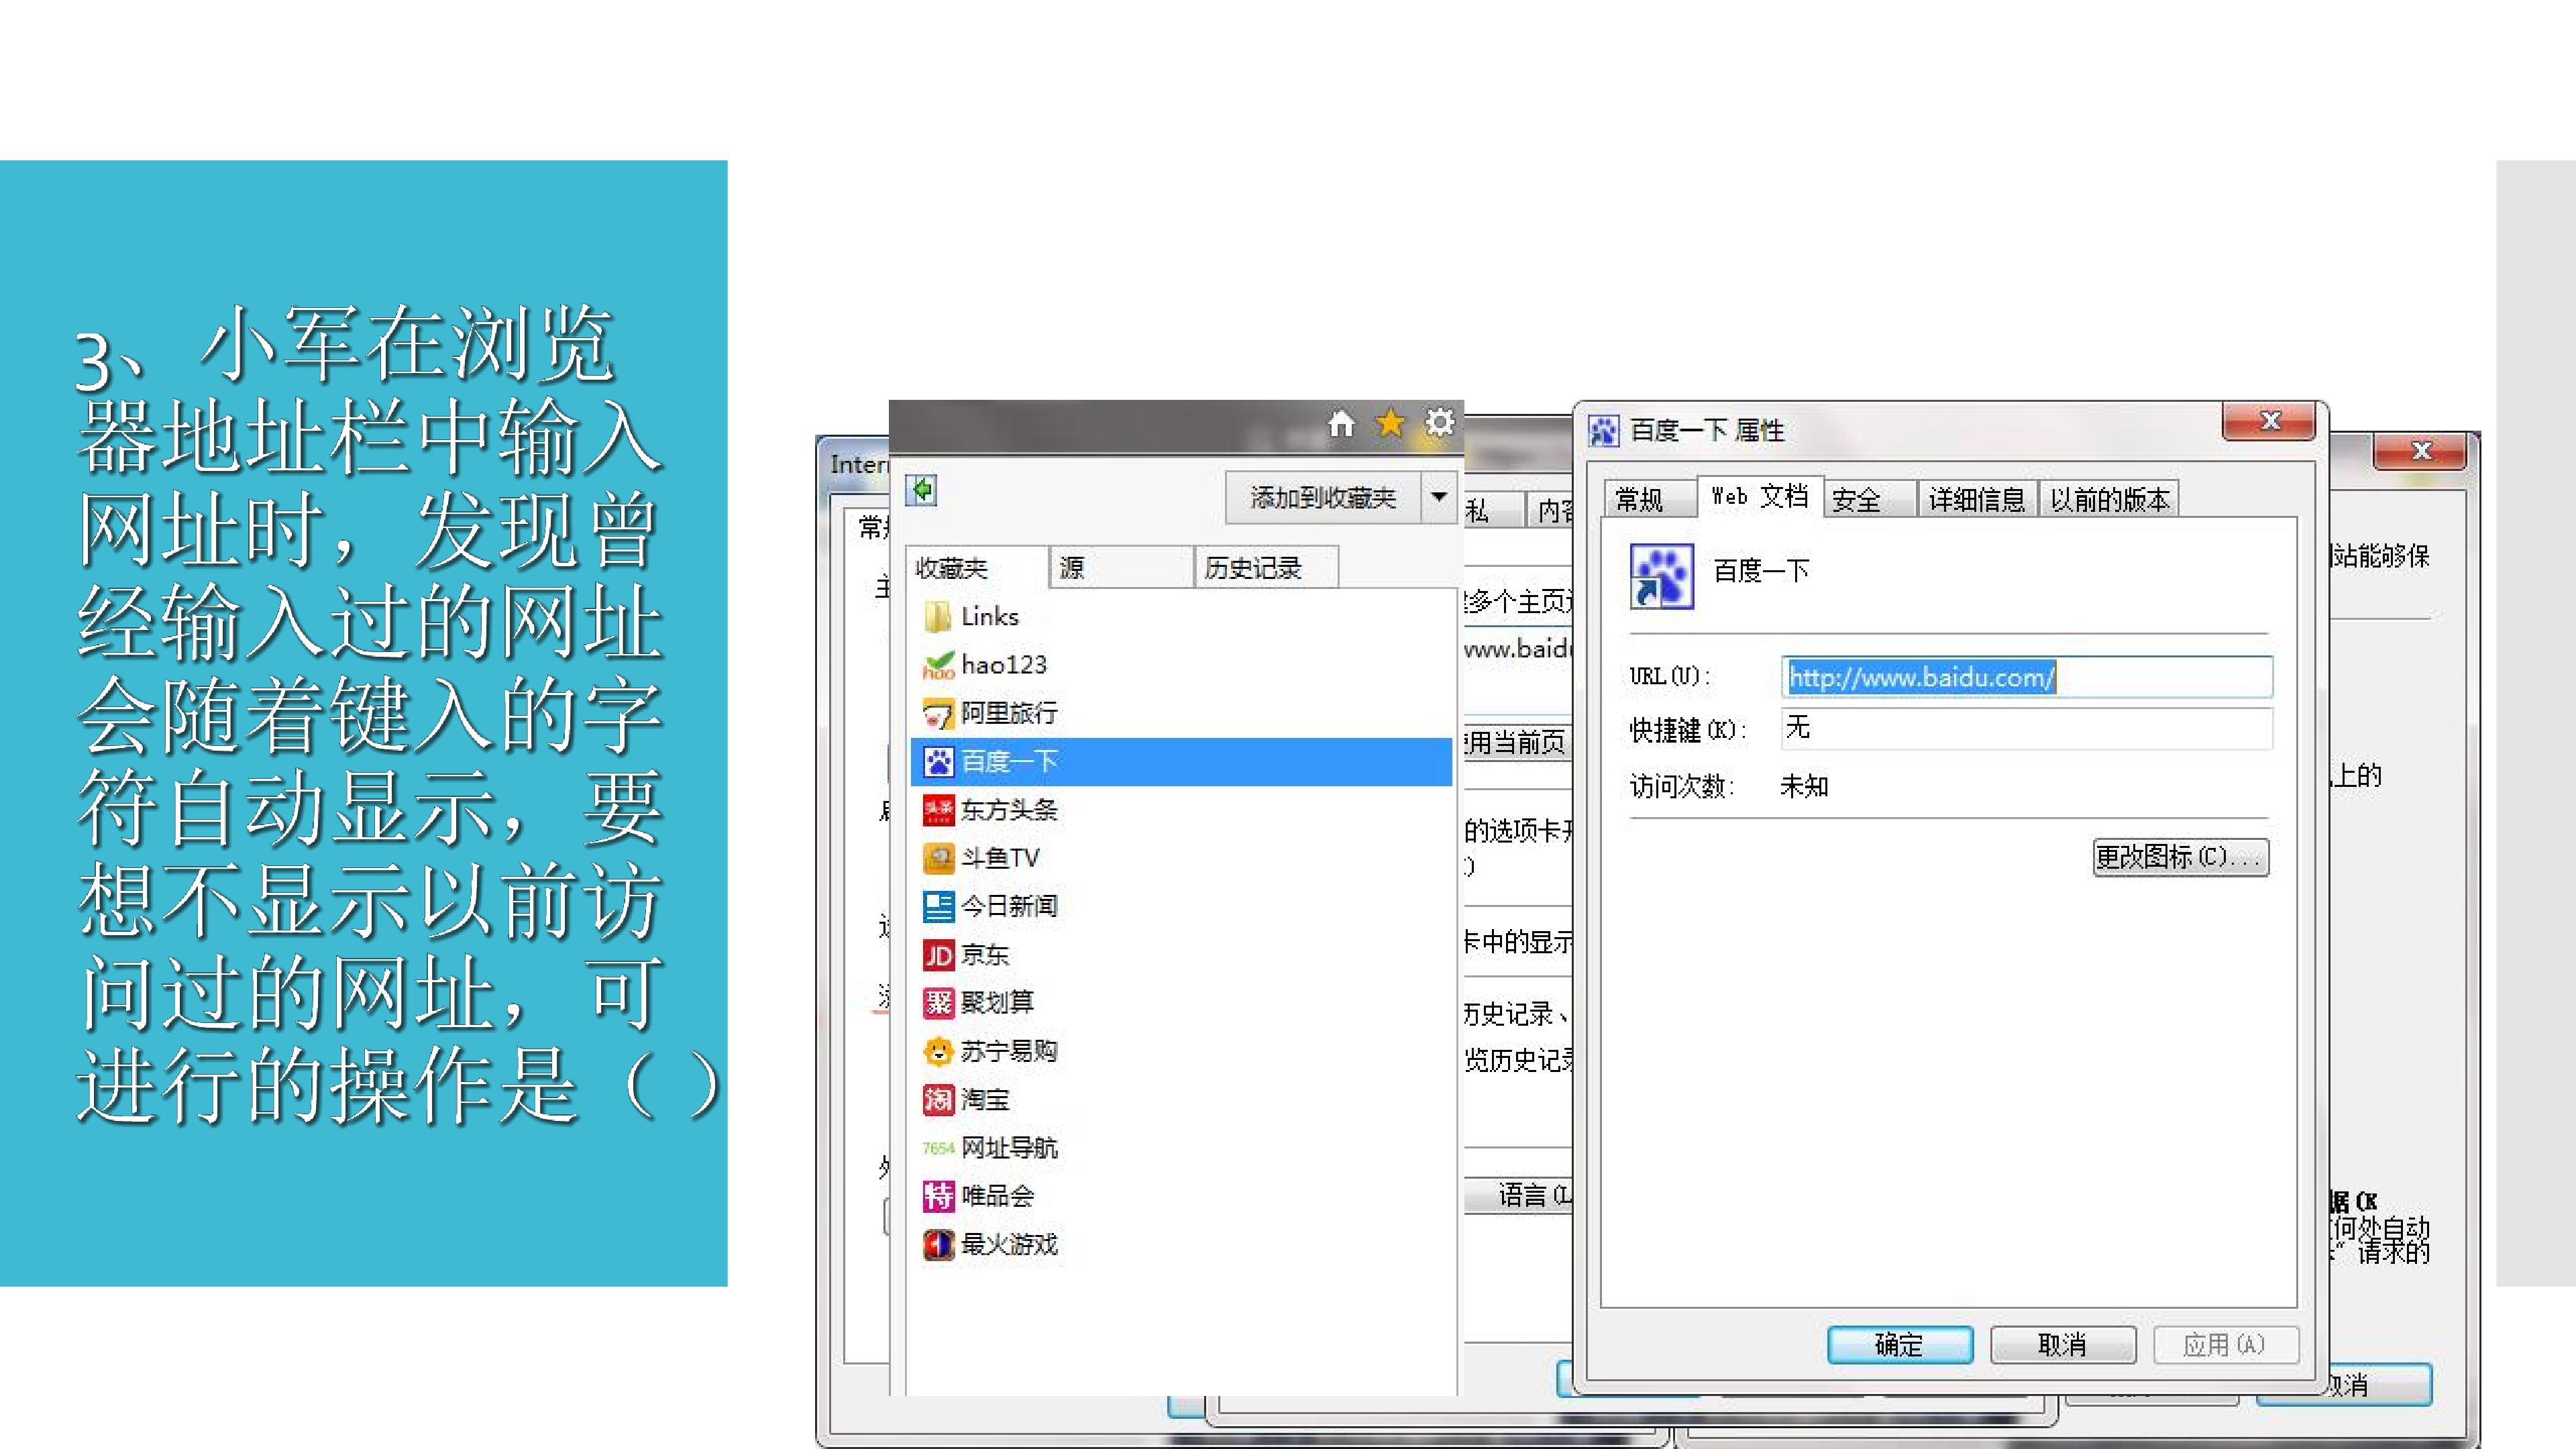Click the 百度一下 name beside the shortcut icon
Viewport: 2576px width, 1449px height.
(1761, 571)
